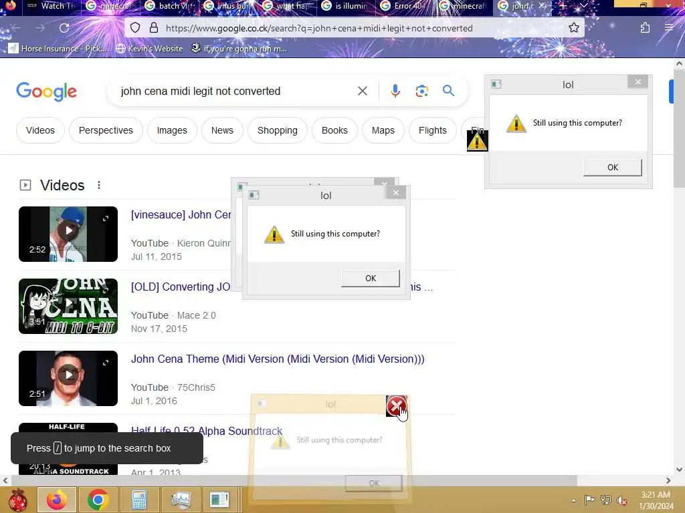Filter results by Books chip

334,130
